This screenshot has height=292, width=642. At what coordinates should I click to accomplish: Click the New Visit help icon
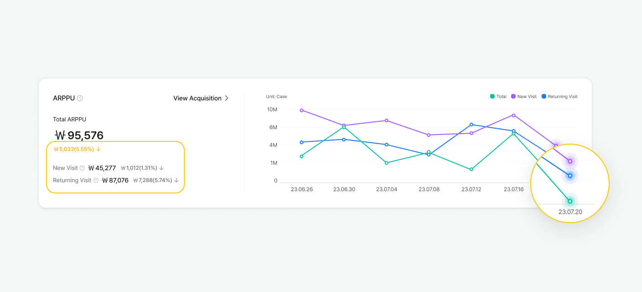coord(82,168)
